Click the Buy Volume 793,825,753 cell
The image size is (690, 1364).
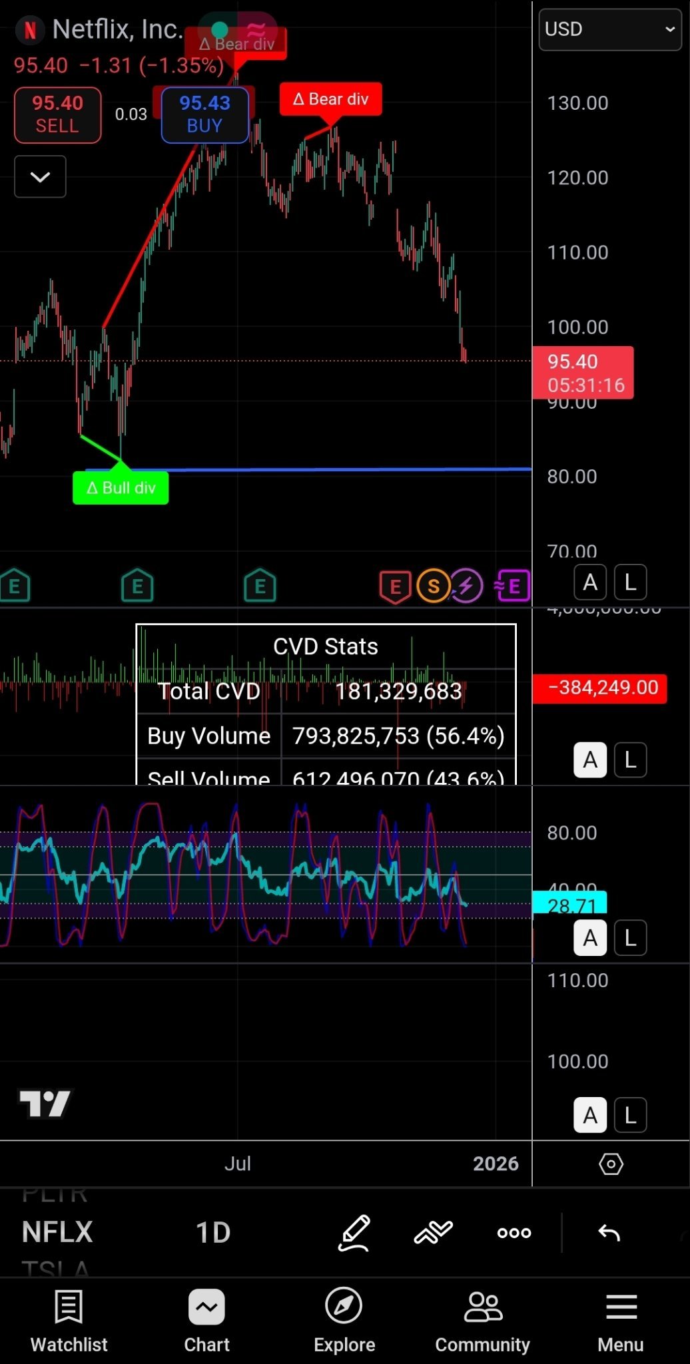pos(398,736)
